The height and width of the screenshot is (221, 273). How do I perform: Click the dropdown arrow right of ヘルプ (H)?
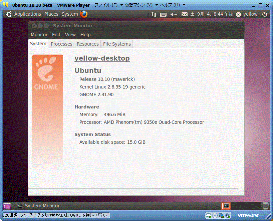[184, 5]
